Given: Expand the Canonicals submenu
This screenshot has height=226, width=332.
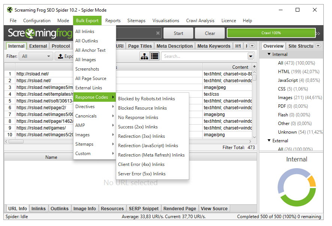Looking at the screenshot, I should 95,116.
